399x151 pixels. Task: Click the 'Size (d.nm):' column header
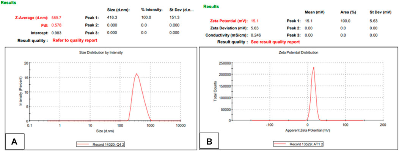pos(119,10)
